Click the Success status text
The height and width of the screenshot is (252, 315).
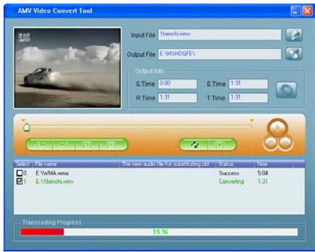tap(229, 173)
